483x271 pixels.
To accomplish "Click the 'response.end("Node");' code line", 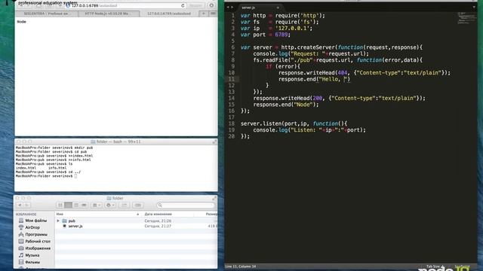I will pyautogui.click(x=286, y=105).
